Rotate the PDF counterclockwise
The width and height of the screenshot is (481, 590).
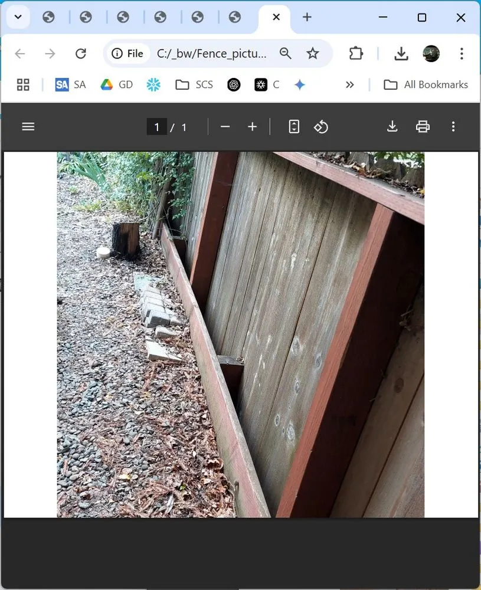coord(321,127)
